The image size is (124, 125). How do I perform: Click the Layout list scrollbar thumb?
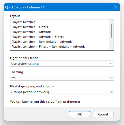click(111, 31)
